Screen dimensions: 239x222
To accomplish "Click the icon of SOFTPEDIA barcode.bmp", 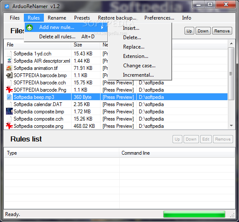I will 9,75.
